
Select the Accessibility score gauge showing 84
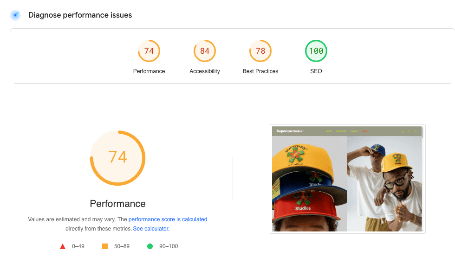(205, 51)
